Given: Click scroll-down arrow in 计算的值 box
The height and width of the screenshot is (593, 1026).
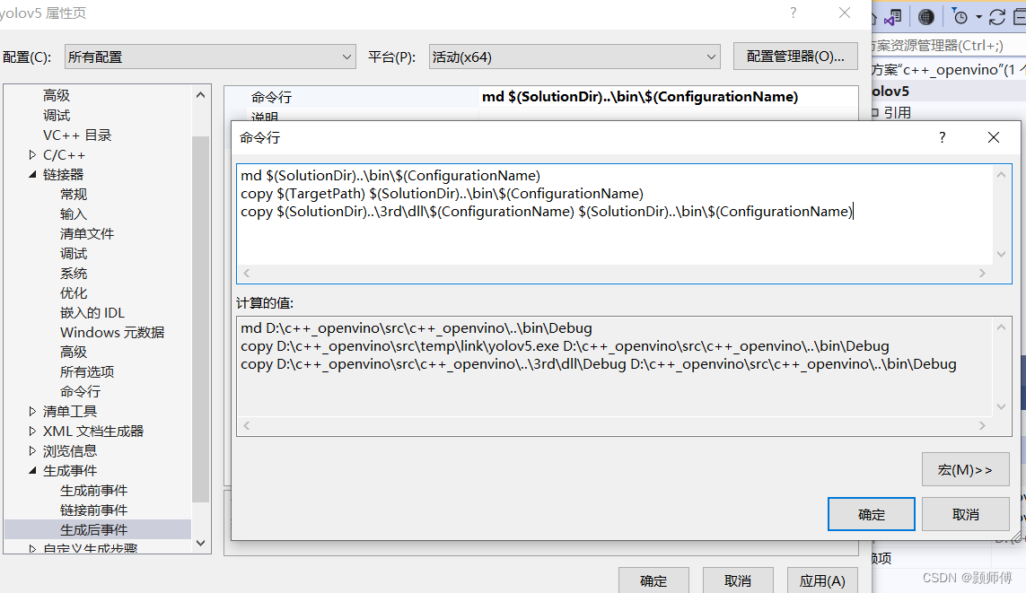Looking at the screenshot, I should 1001,406.
